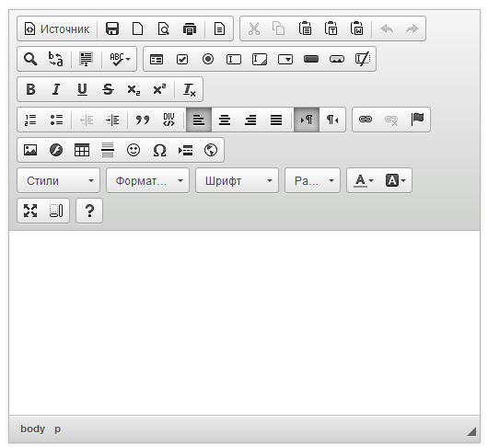The height and width of the screenshot is (447, 488).
Task: Insert a Flash object
Action: [x=56, y=150]
